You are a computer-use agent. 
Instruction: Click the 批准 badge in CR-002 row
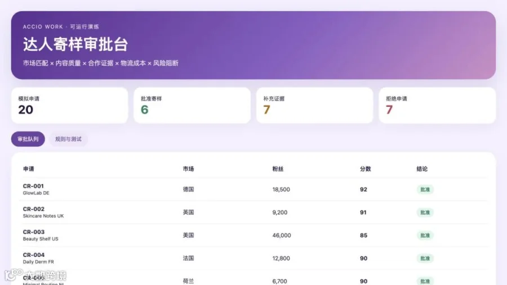425,212
